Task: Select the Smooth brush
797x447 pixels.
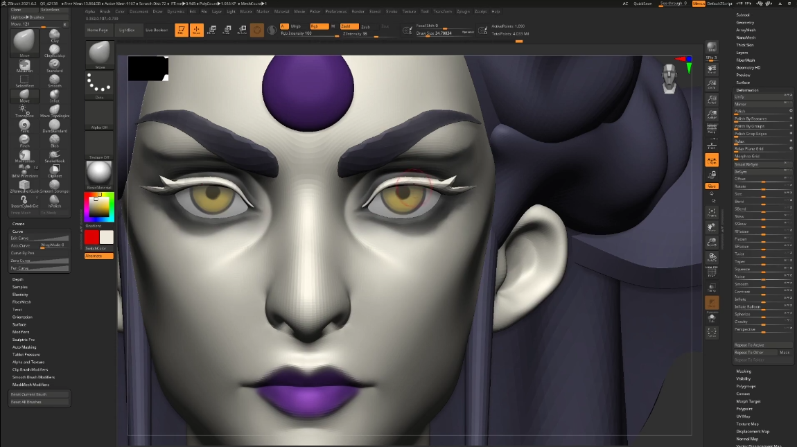Action: (54, 81)
